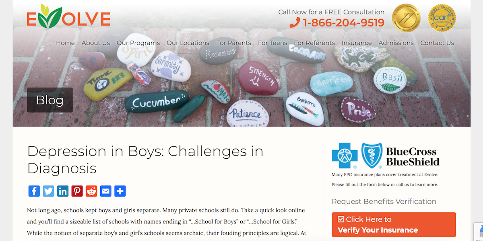Share to Reddit using the icon
The width and height of the screenshot is (483, 241).
point(91,191)
